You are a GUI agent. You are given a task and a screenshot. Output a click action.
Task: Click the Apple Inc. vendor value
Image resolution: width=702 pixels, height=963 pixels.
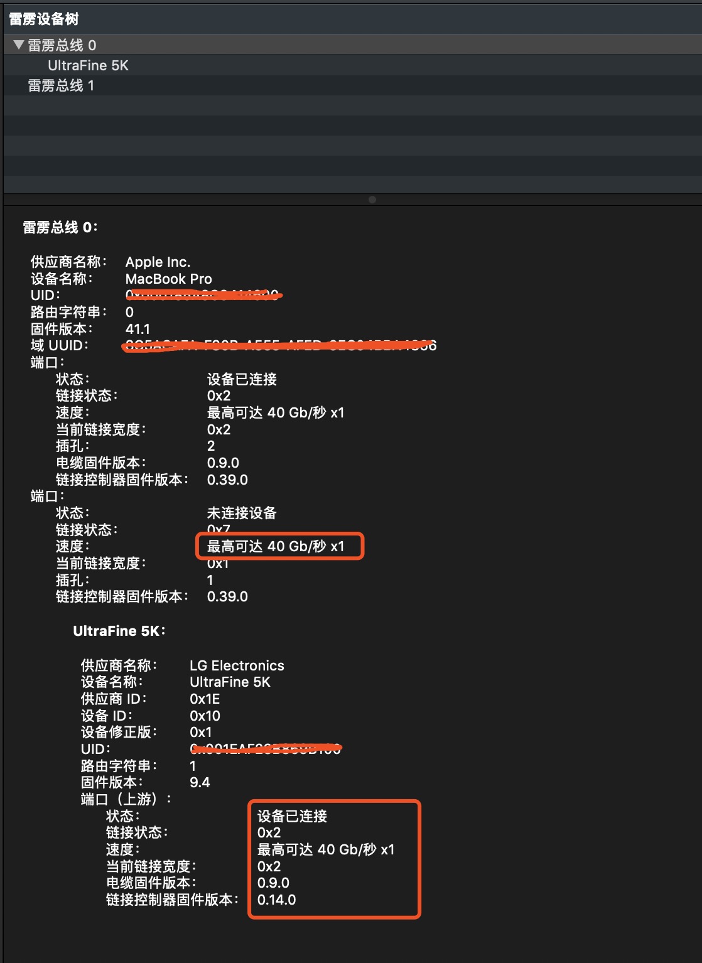click(x=158, y=262)
